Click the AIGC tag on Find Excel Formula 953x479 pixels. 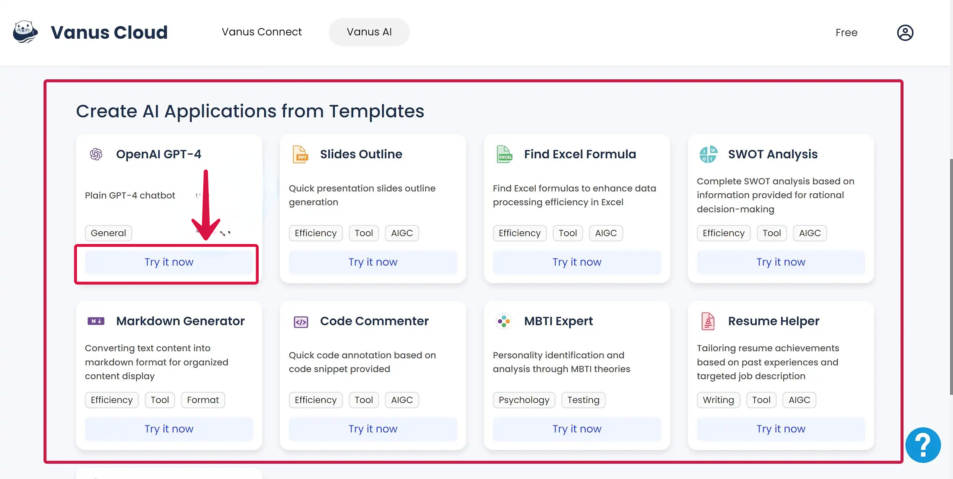(x=606, y=233)
